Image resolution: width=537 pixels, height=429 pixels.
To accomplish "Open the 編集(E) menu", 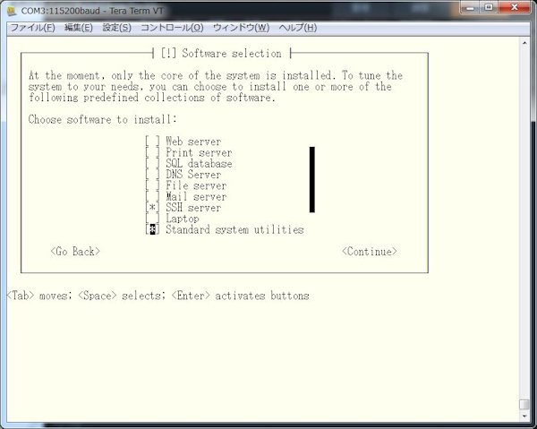I will 79,28.
